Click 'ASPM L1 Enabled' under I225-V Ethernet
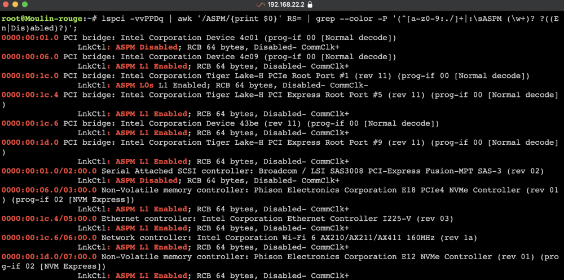Image resolution: width=564 pixels, height=280 pixels. (151, 228)
